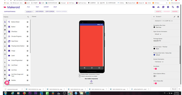
Task: Tap the phone preview recent apps square
Action: pos(99,68)
